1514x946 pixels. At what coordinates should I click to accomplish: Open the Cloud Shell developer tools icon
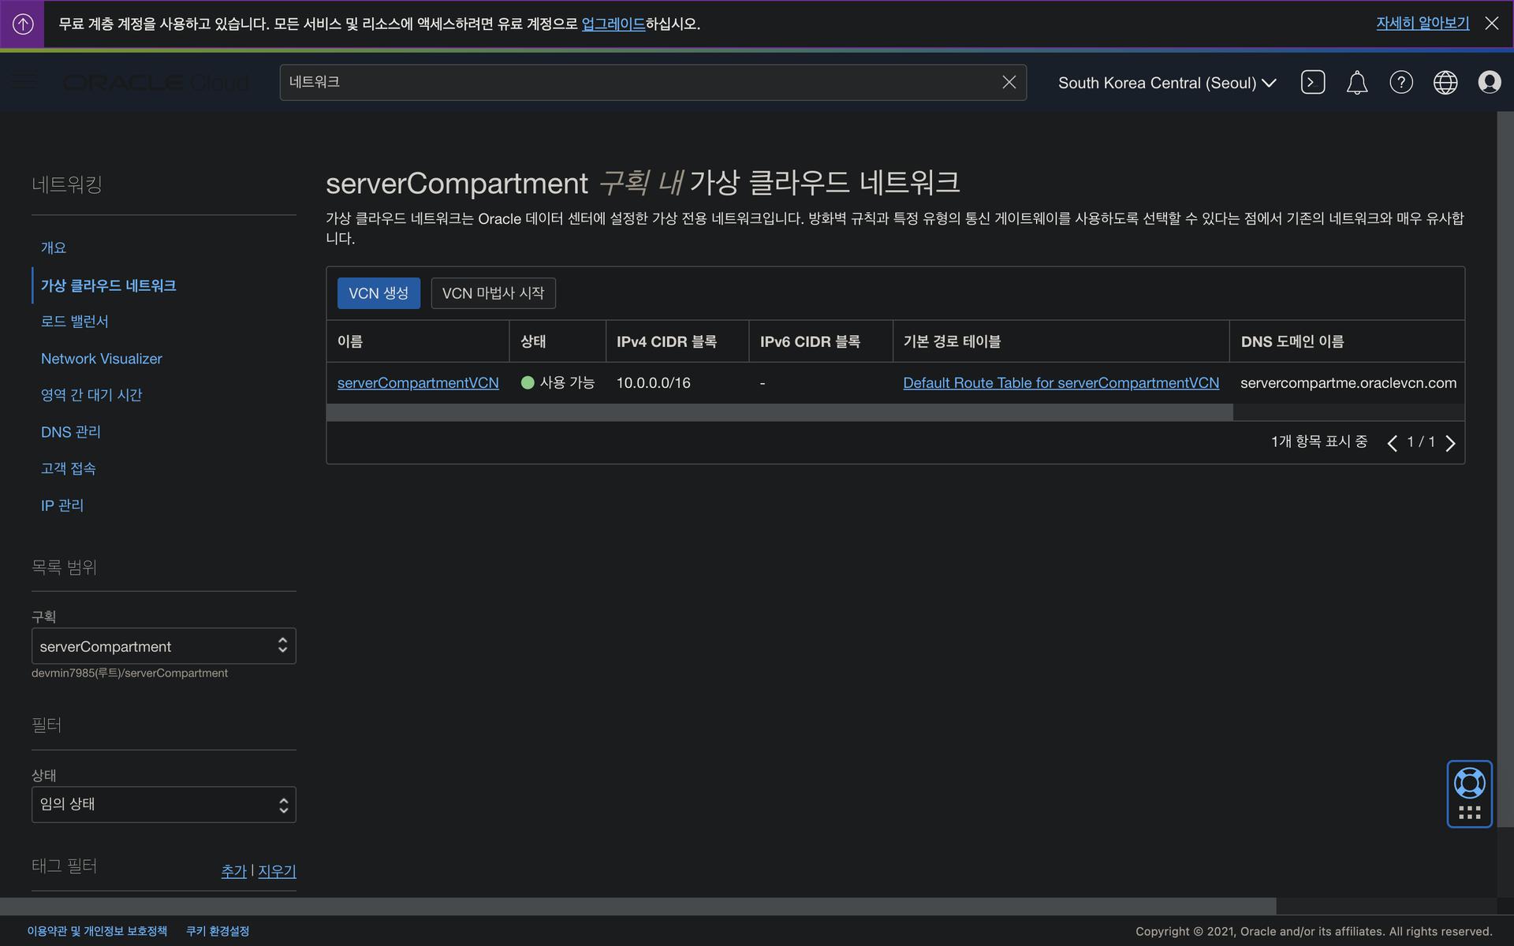1312,82
